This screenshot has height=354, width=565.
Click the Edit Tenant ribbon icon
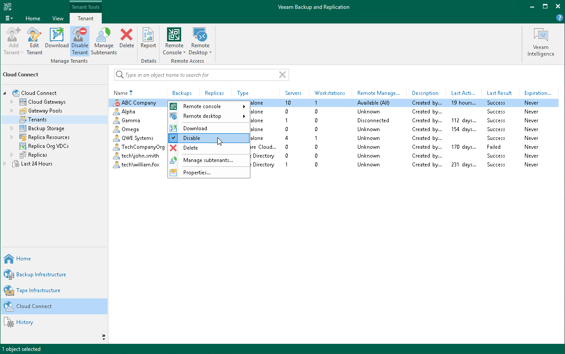tap(34, 41)
